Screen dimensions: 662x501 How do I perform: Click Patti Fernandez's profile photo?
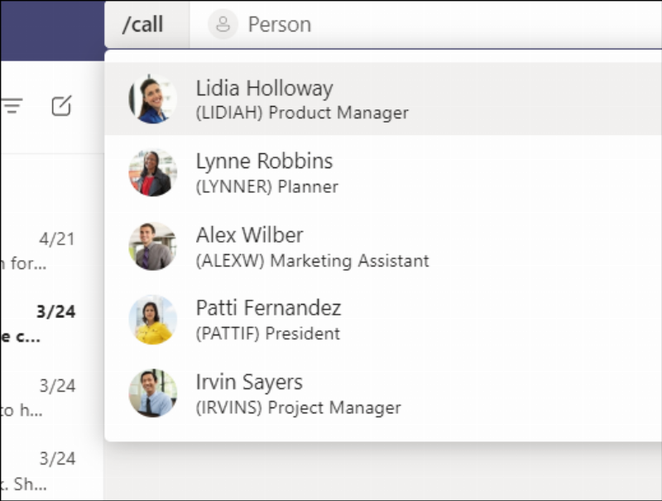152,320
